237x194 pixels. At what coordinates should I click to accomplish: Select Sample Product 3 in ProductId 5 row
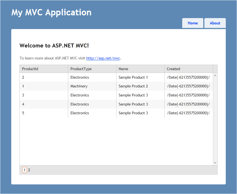(140, 113)
